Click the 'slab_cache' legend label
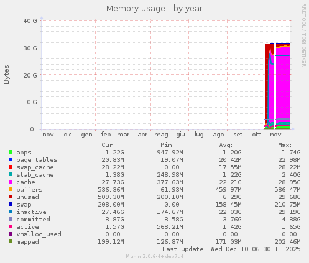 [35, 175]
